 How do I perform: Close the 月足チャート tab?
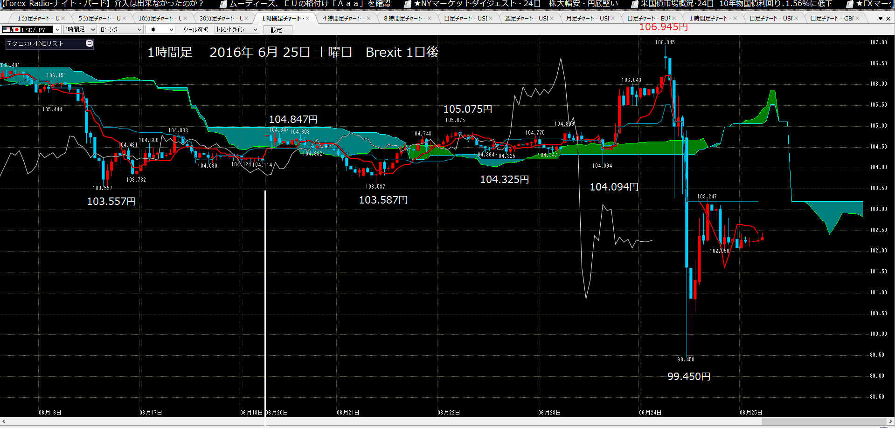(613, 19)
